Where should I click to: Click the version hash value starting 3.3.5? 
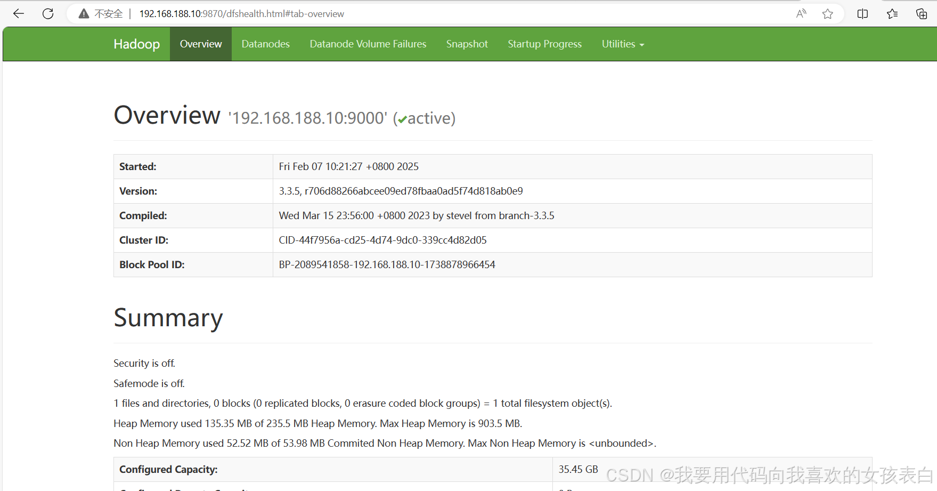[x=401, y=191]
